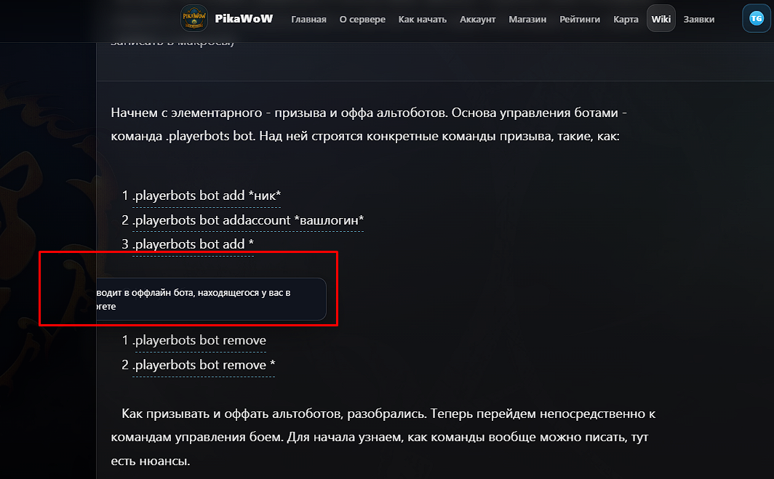Open the Аккаунт menu item
This screenshot has height=479, width=774.
tap(477, 19)
